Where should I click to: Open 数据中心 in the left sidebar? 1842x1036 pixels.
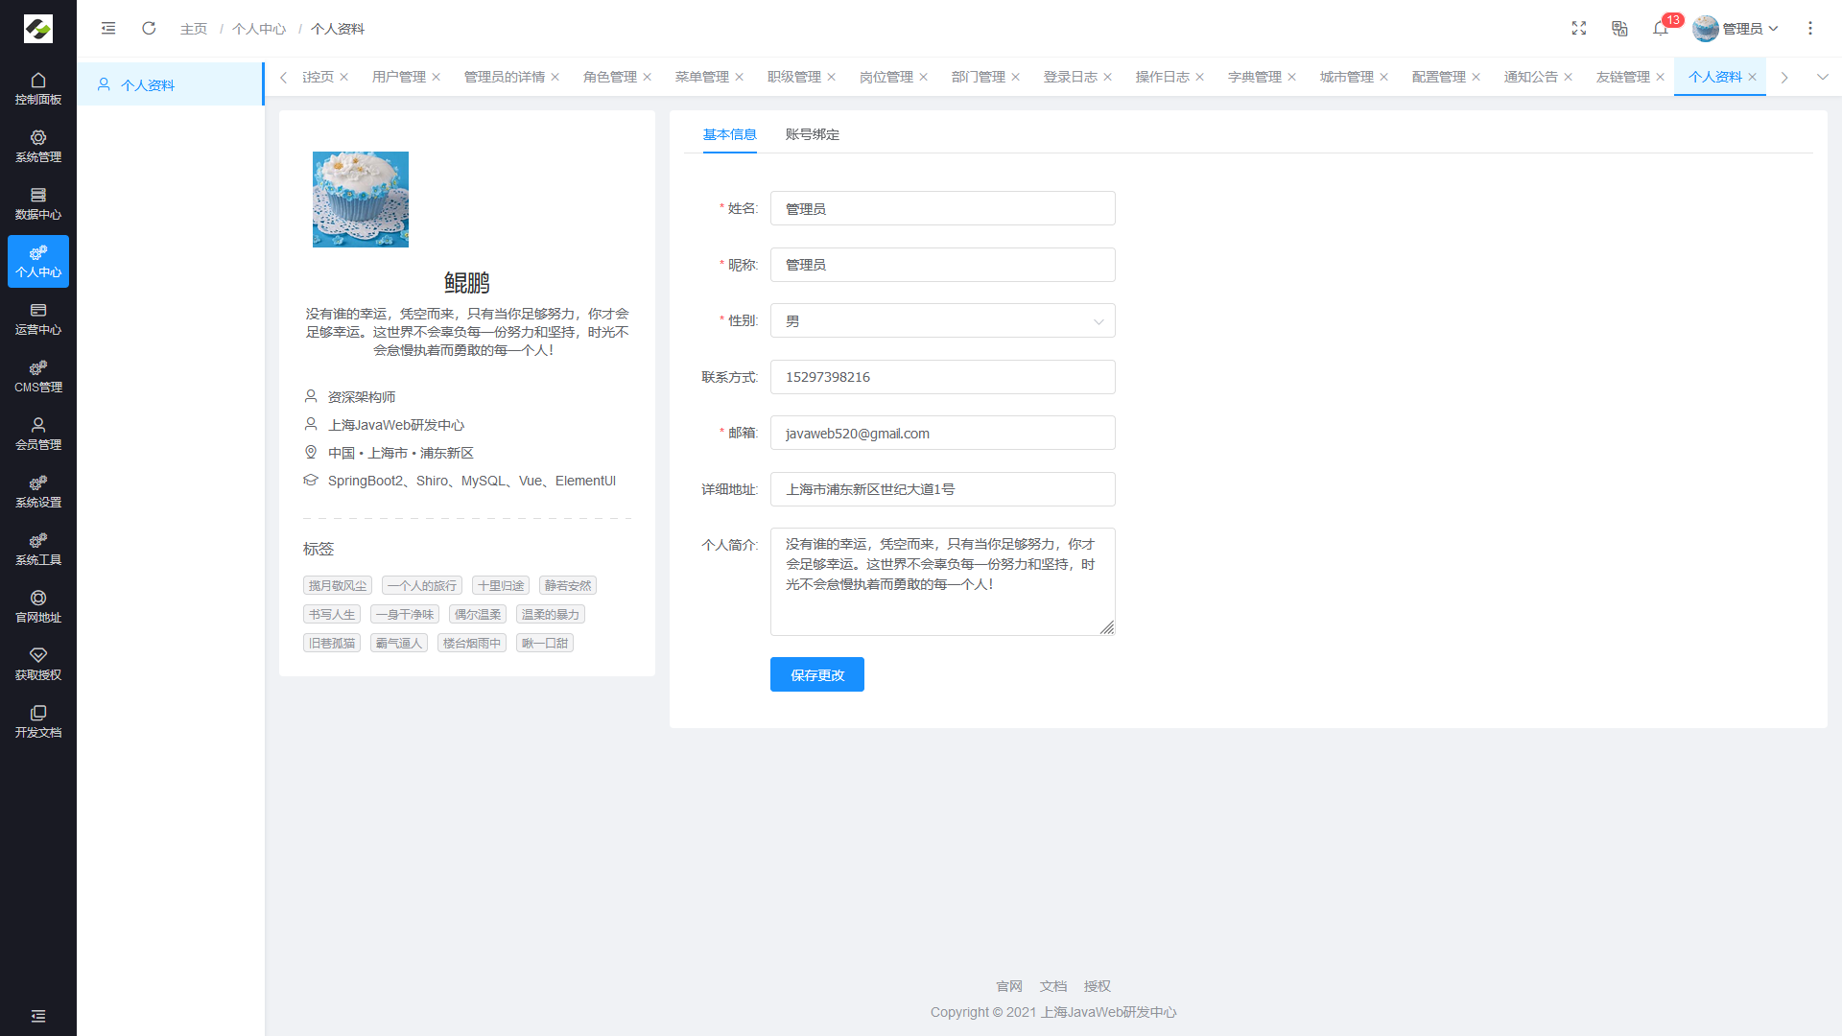(38, 203)
